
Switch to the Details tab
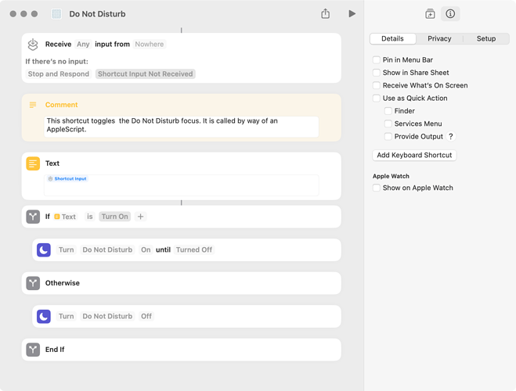(392, 38)
